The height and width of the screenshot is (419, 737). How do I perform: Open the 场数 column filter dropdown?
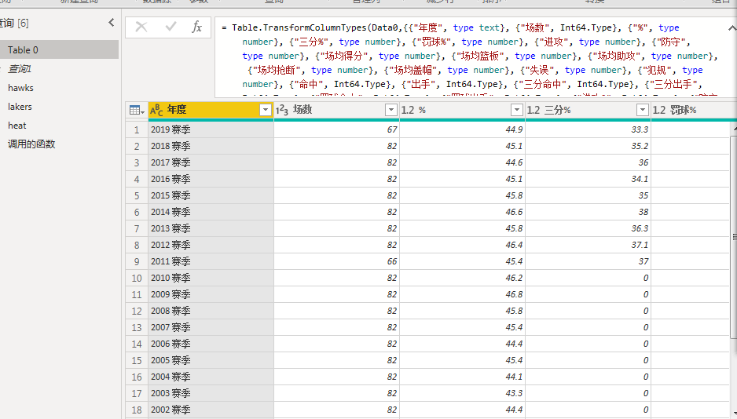(x=390, y=111)
